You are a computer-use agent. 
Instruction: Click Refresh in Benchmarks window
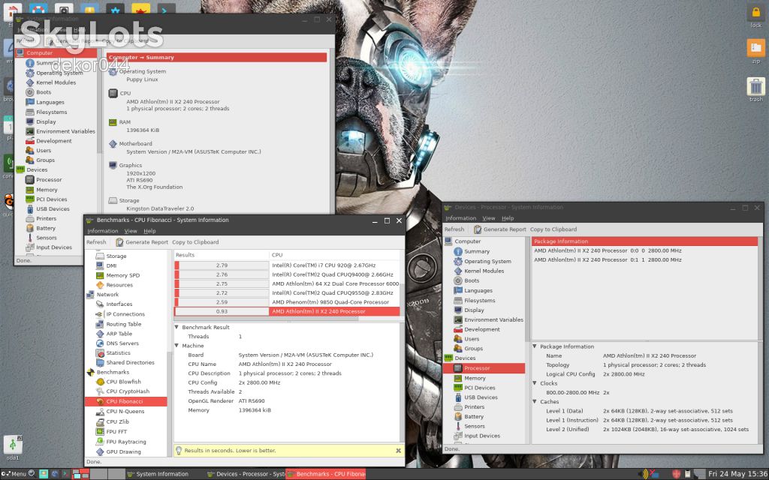pyautogui.click(x=96, y=242)
